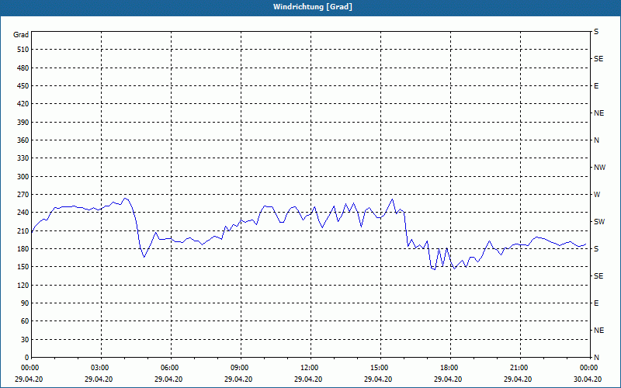Screen dimensions: 621x388
Task: Click the blue line peak at 15:30
Action: coord(392,199)
